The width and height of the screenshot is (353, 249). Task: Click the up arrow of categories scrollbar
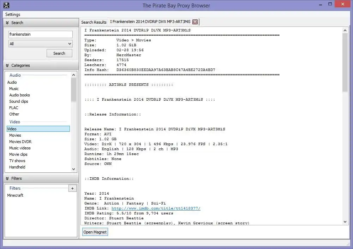(x=74, y=75)
